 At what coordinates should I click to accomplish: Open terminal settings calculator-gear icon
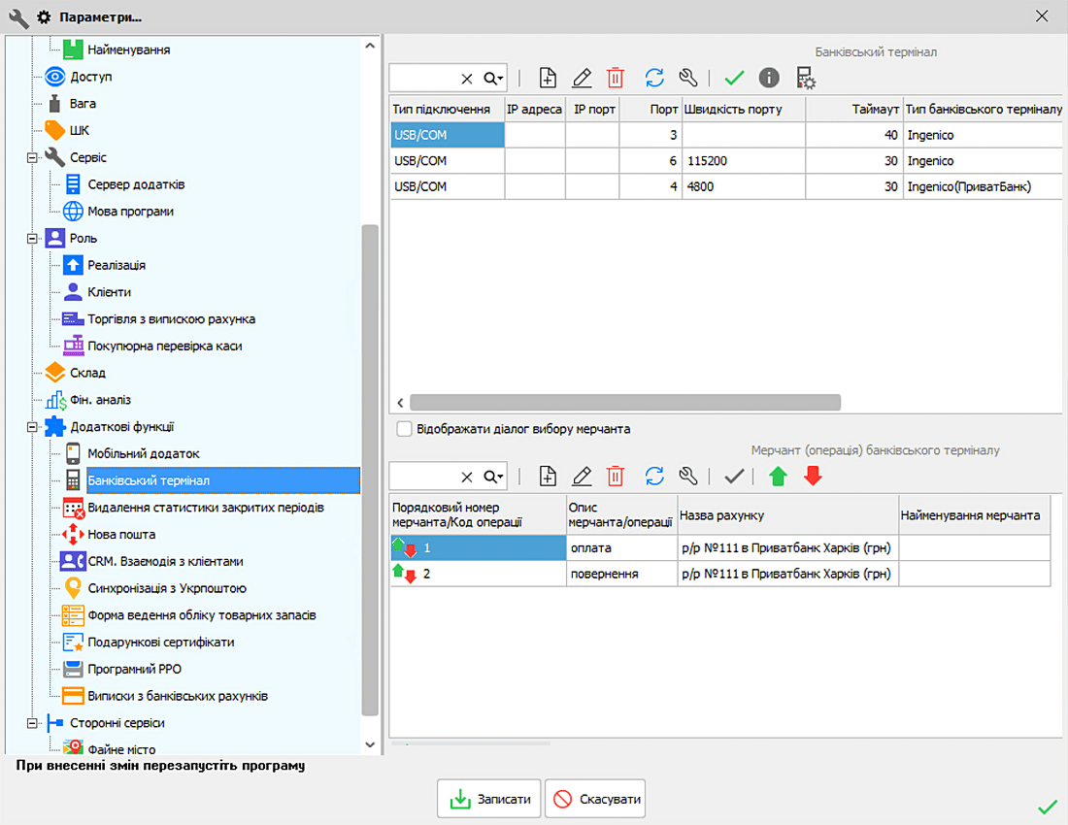(805, 79)
